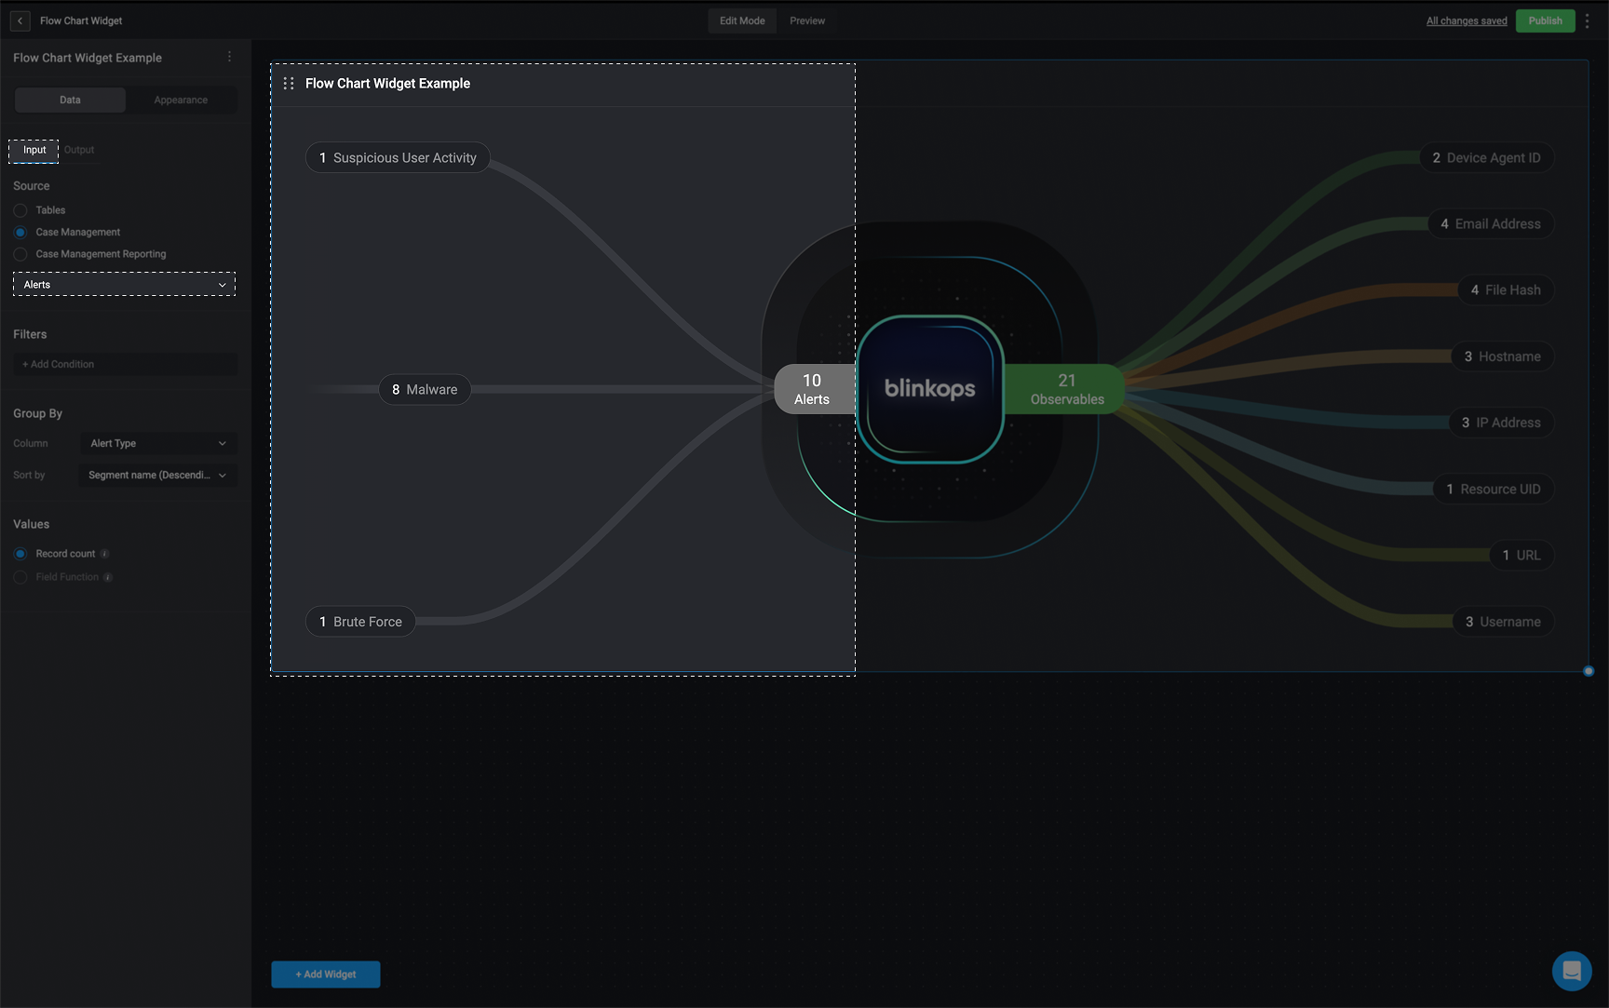1609x1008 pixels.
Task: Open the top-right kebab menu
Action: coord(1588,20)
